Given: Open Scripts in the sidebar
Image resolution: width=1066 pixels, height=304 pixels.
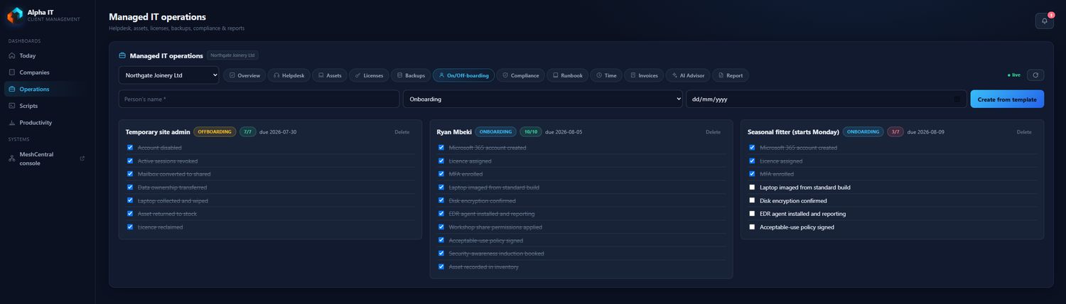Looking at the screenshot, I should (47, 105).
